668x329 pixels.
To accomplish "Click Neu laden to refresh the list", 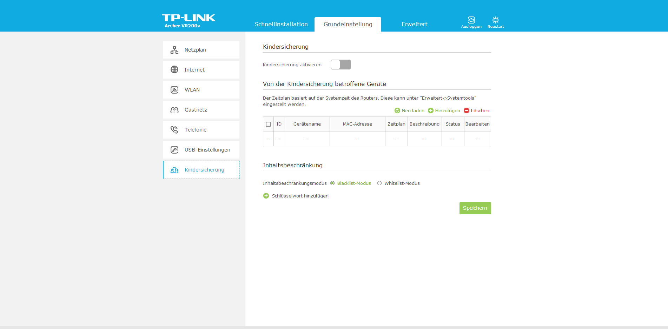I will (x=409, y=110).
